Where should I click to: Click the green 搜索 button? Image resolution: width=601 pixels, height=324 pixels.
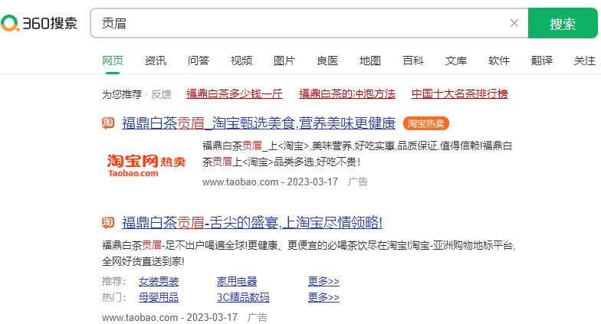(563, 23)
